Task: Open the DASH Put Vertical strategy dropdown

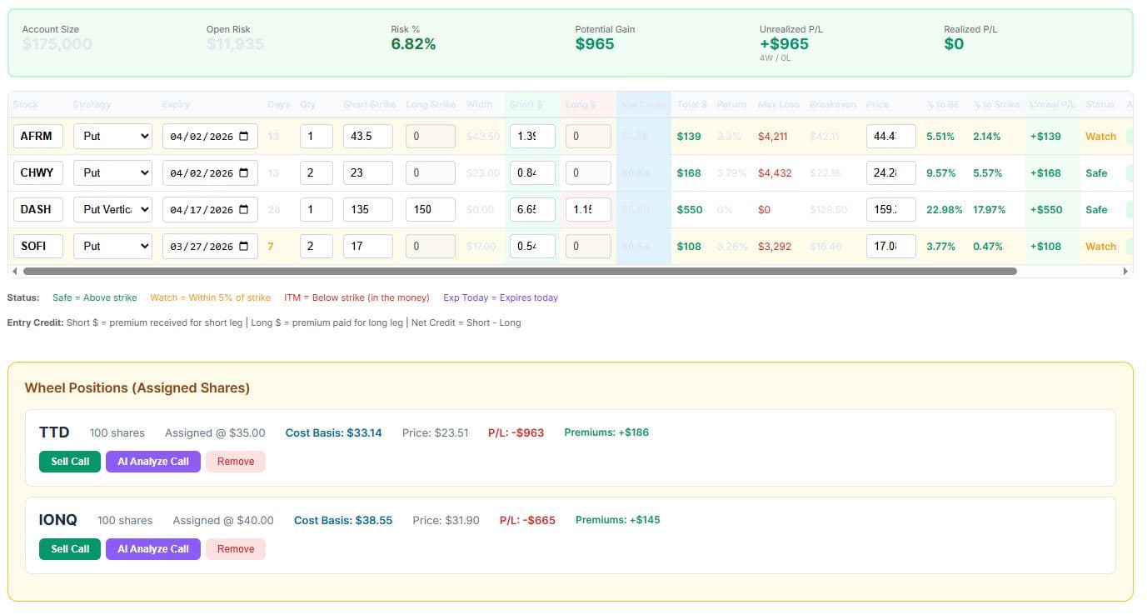Action: (x=112, y=209)
